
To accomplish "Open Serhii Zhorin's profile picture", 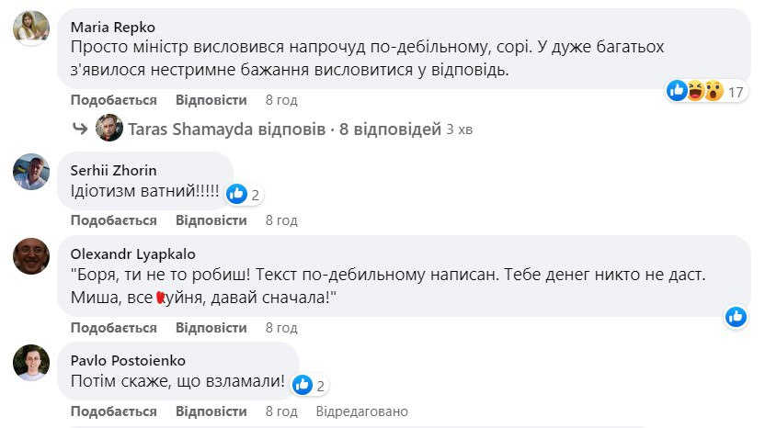I will [x=30, y=171].
